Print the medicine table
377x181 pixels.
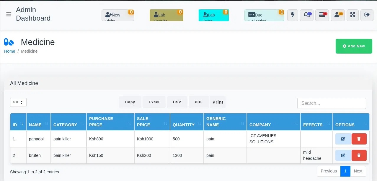[x=218, y=102]
